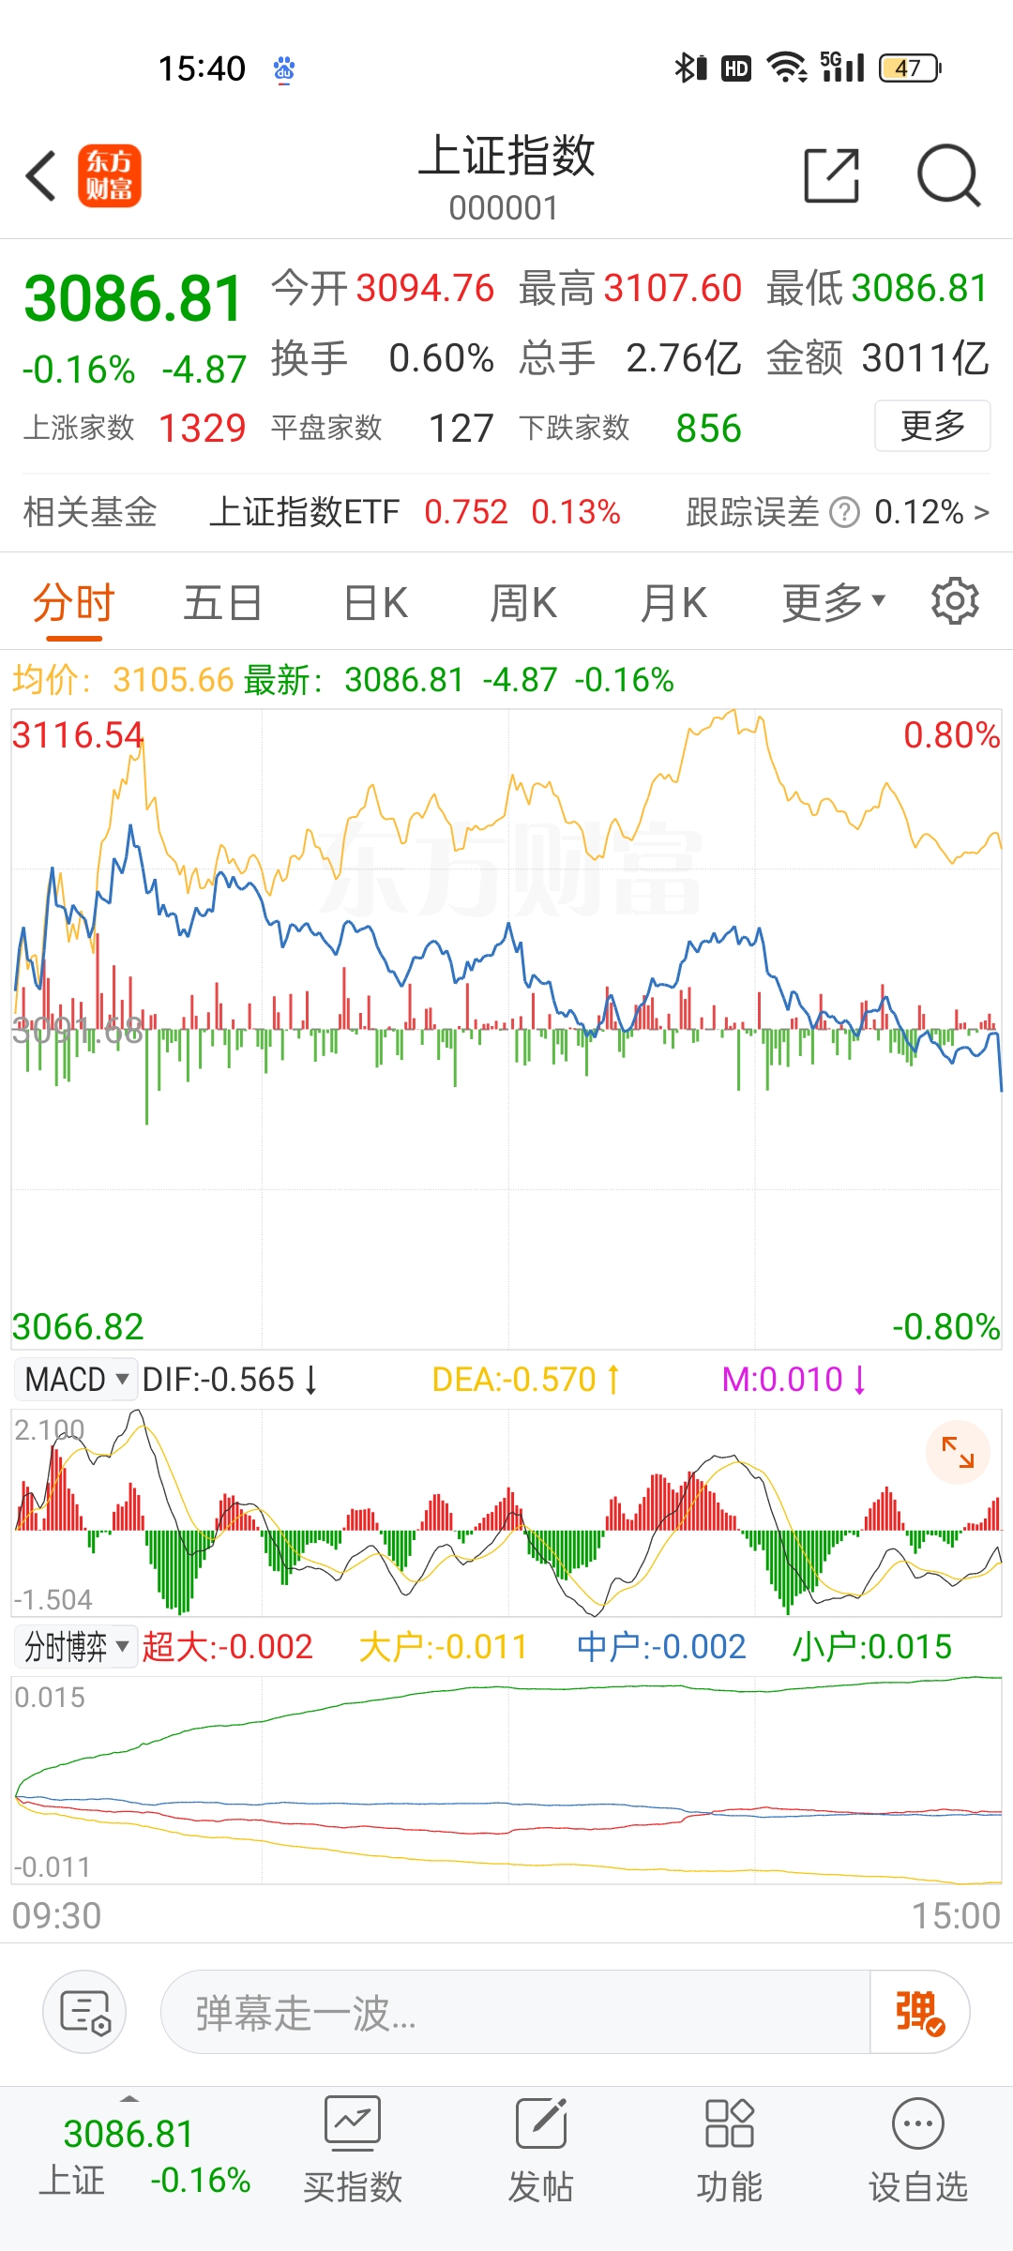Tap the M:0.010 reading
This screenshot has height=2251, width=1013.
click(x=794, y=1380)
